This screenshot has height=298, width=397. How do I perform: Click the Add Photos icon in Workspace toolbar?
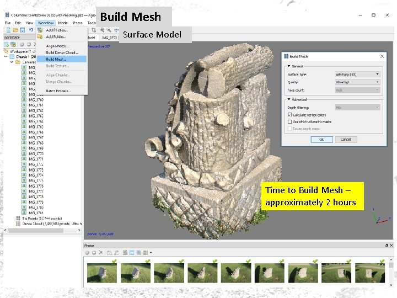point(13,44)
